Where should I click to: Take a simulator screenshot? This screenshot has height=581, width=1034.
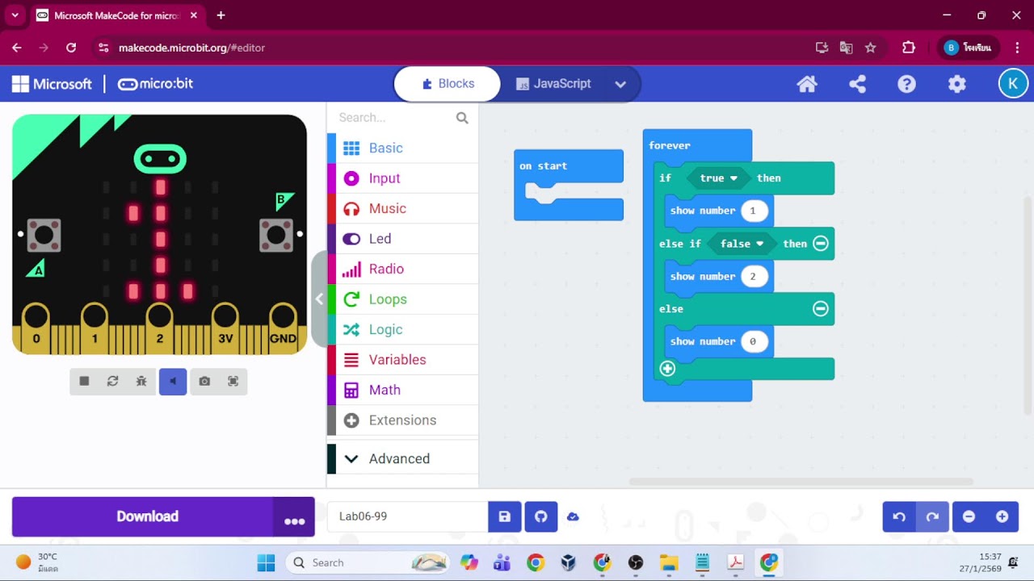coord(204,381)
